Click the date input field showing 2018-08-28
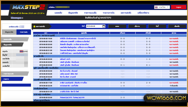This screenshot has height=107, width=188. (95, 26)
